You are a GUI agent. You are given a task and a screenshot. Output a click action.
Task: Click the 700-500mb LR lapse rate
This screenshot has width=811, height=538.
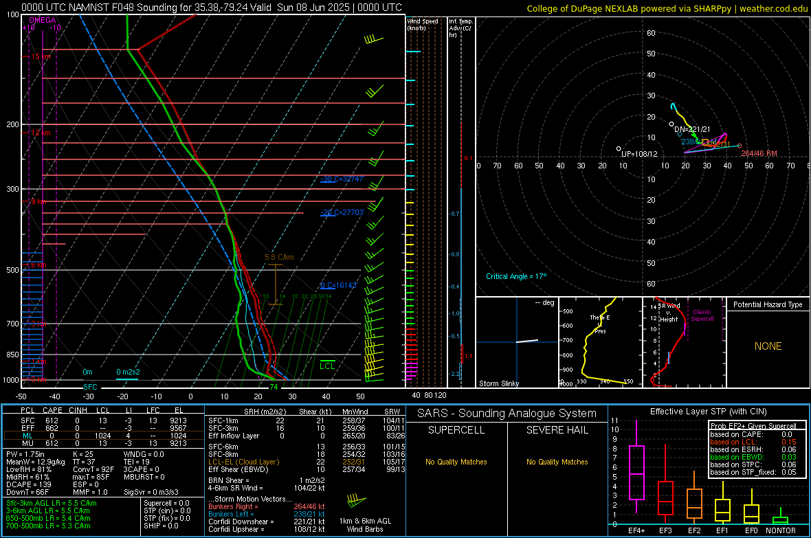[48, 526]
